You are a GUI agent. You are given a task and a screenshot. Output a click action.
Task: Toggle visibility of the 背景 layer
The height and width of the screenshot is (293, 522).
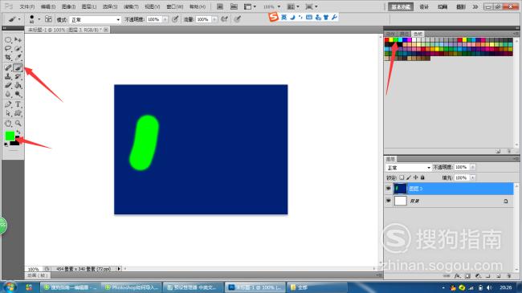[388, 201]
